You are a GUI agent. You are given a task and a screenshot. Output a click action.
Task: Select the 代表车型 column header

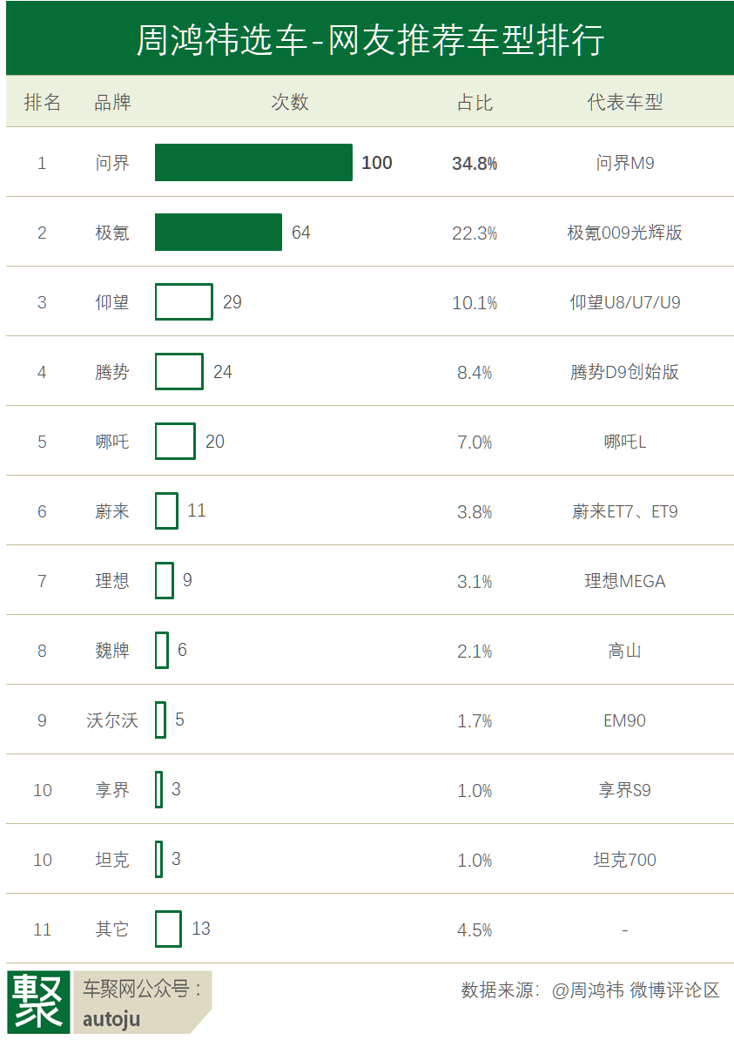(x=624, y=102)
